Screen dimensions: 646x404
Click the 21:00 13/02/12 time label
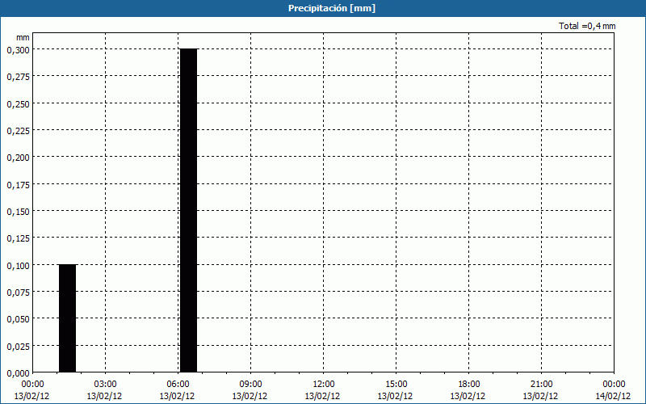tap(541, 390)
